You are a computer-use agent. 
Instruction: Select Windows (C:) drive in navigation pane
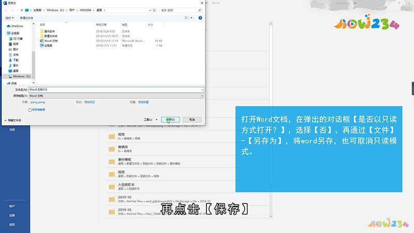(x=19, y=76)
